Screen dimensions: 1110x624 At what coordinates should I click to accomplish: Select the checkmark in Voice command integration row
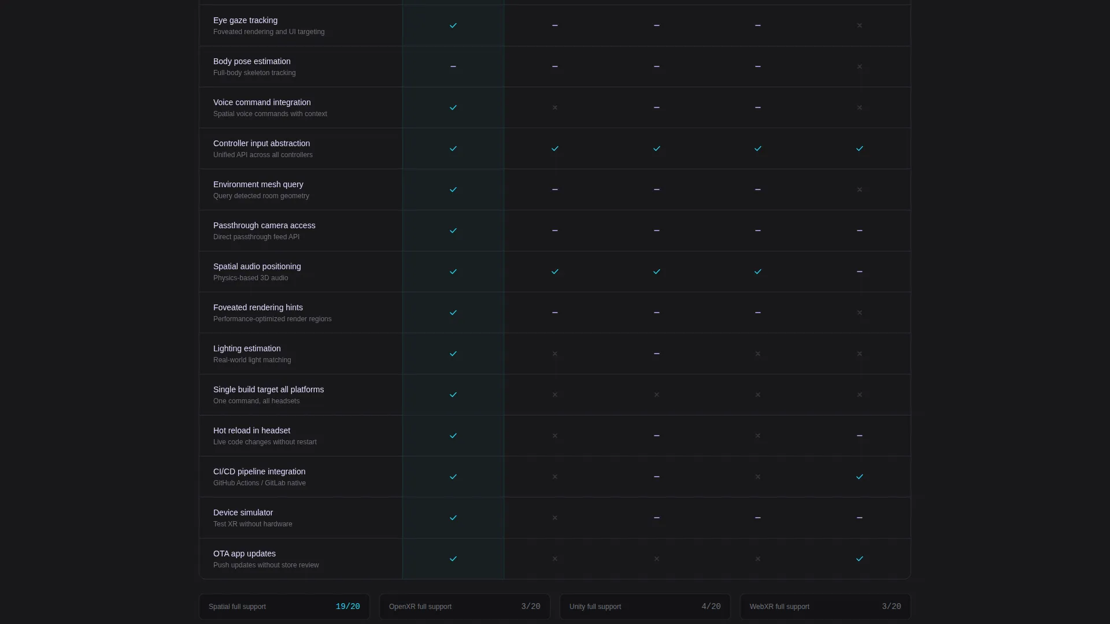tap(453, 107)
